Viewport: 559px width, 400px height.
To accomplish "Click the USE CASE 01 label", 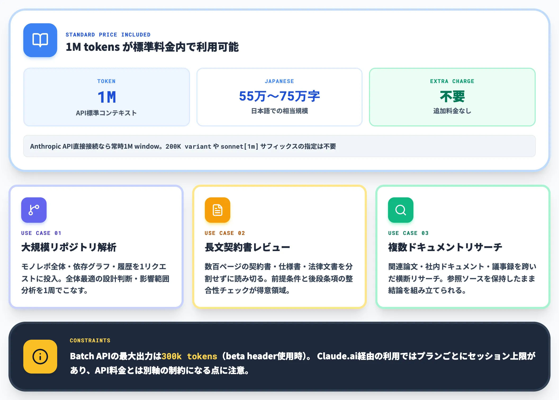I will tap(41, 233).
